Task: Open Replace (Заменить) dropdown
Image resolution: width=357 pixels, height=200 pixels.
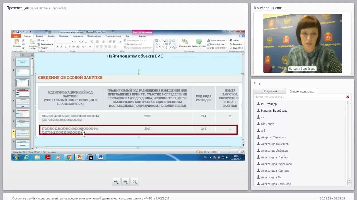Action: [237, 44]
